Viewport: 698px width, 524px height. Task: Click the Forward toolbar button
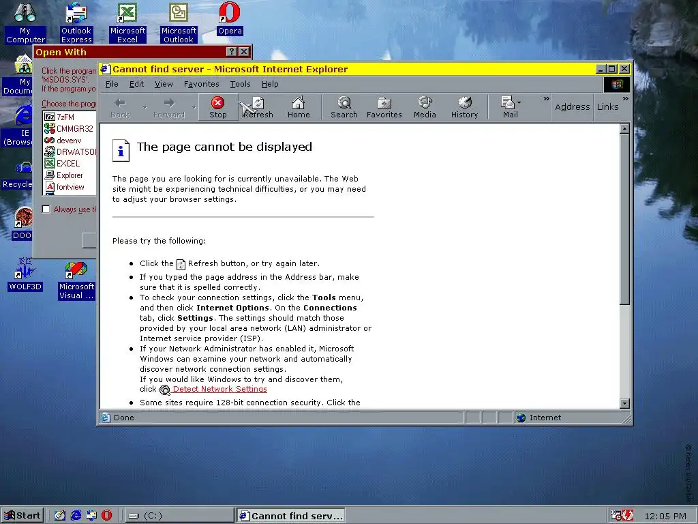click(x=169, y=107)
